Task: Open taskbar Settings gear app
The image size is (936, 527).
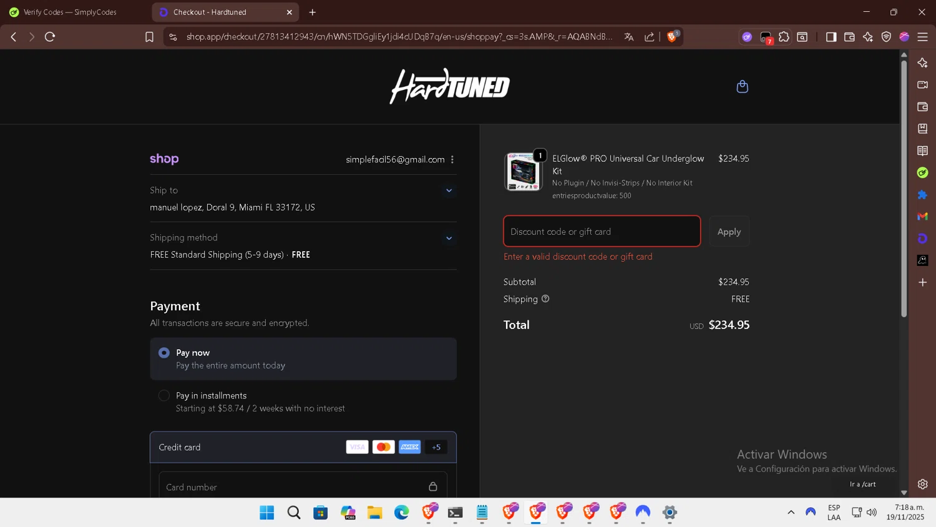Action: (x=670, y=512)
